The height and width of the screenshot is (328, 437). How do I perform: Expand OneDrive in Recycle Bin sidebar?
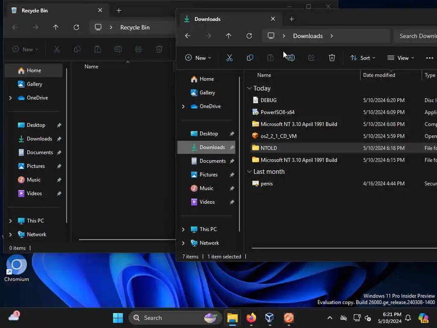click(10, 98)
